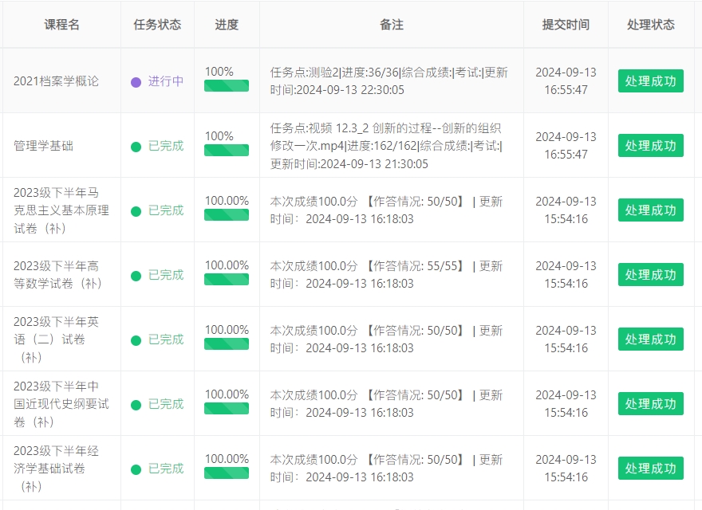Click green status dot for 英语（二）试卷

[x=136, y=339]
